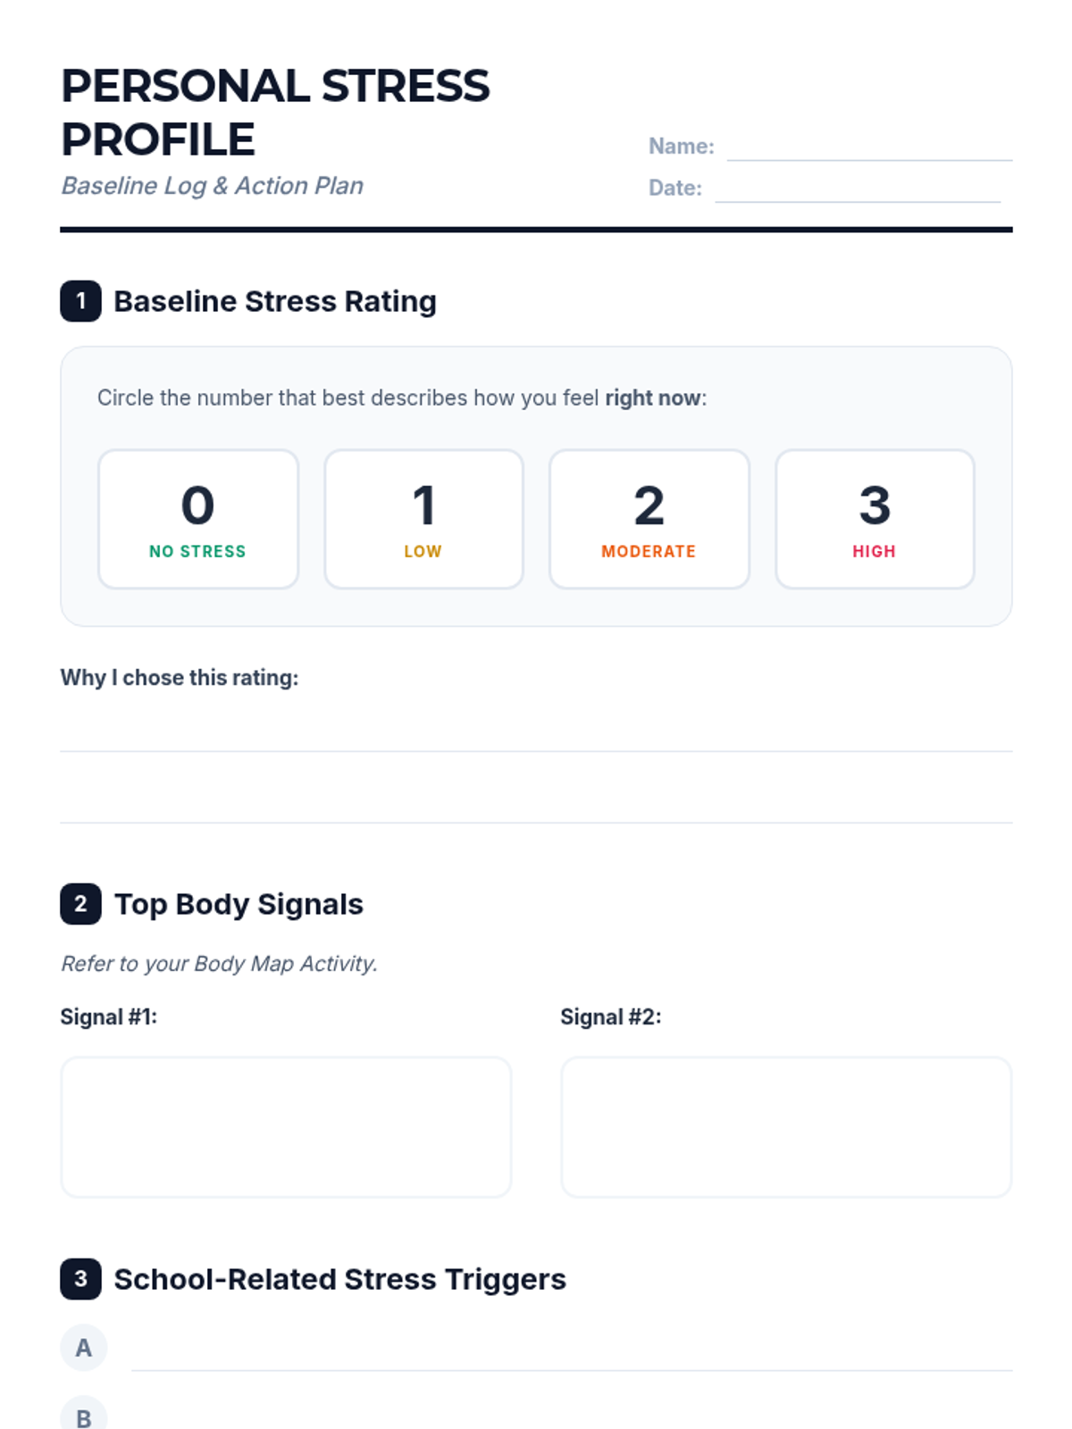Click the section 3 number badge
Screen dimensions: 1072x1429
(x=80, y=1279)
